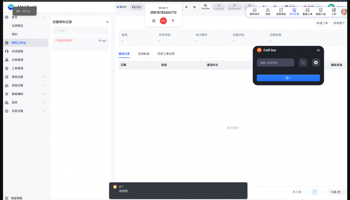This screenshot has height=200, width=350.
Task: Click the 智能工单 smart ticket icon
Action: (308, 11)
